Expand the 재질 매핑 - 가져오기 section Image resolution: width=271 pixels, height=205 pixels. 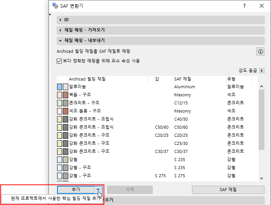click(161, 30)
